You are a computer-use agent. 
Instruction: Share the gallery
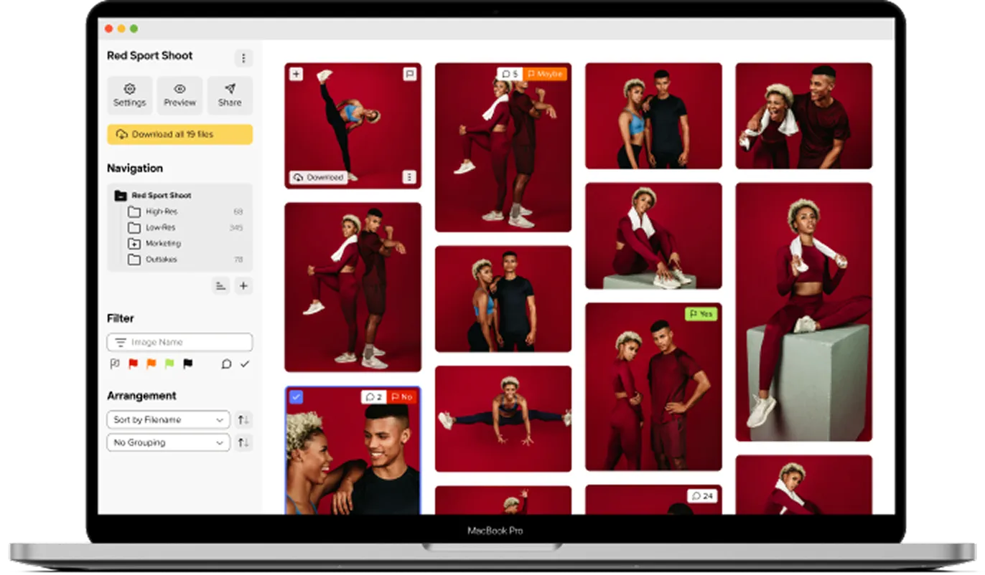pyautogui.click(x=230, y=95)
